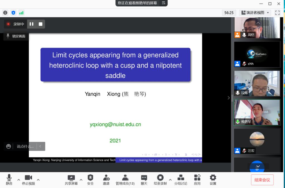The image size is (285, 188).
Task: Click the blue encryption shield icon
Action: 13,13
